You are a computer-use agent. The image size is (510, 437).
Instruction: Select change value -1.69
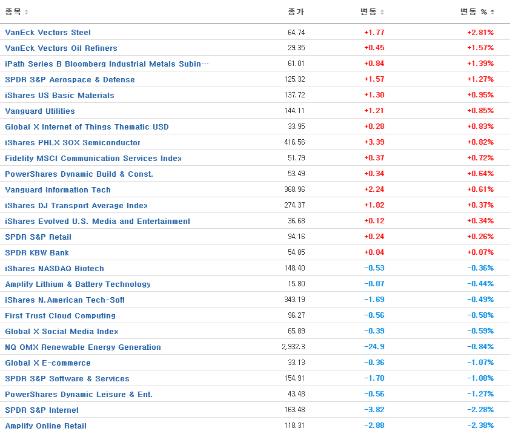tap(374, 300)
